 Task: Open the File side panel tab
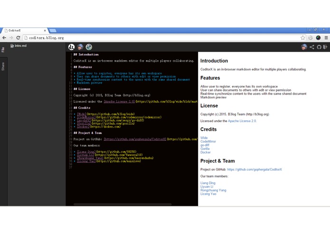(x=3, y=50)
